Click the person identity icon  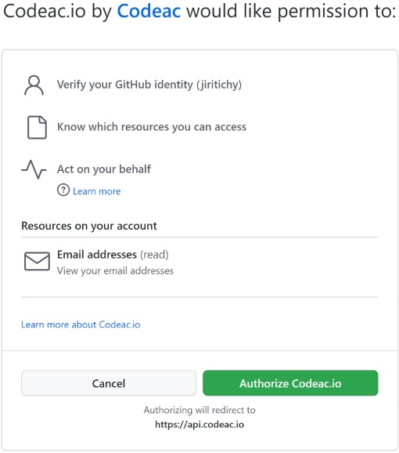click(x=34, y=85)
